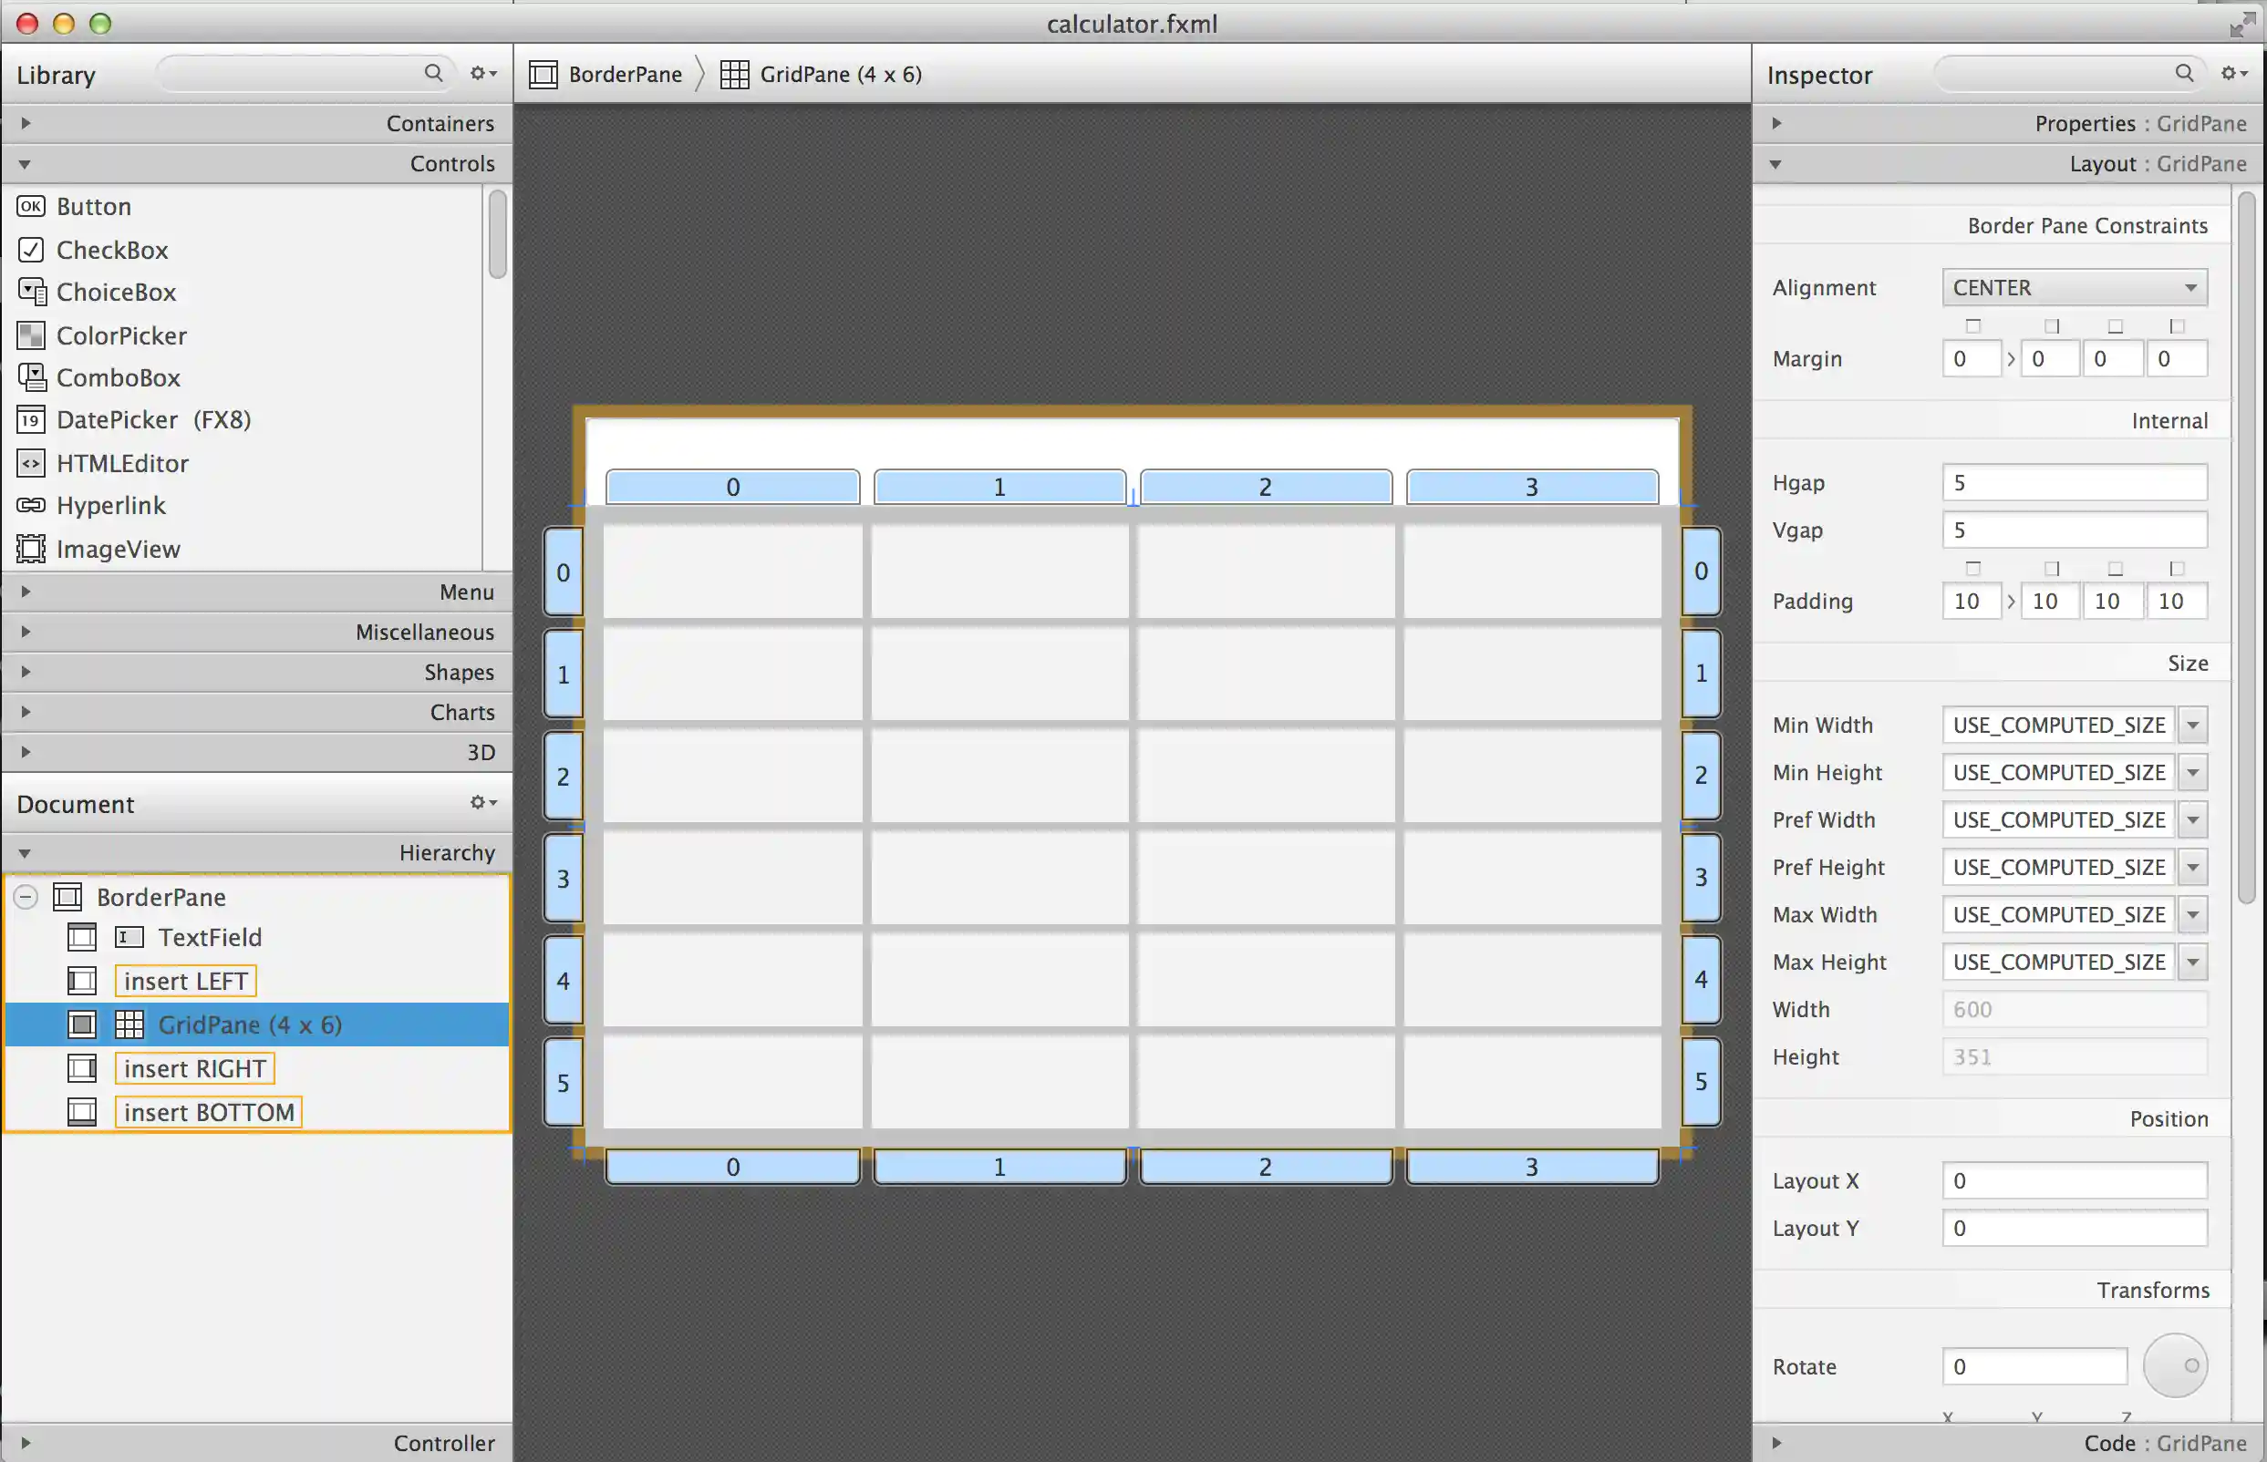The width and height of the screenshot is (2267, 1462).
Task: Click the ImageView icon in Controls
Action: coord(30,549)
